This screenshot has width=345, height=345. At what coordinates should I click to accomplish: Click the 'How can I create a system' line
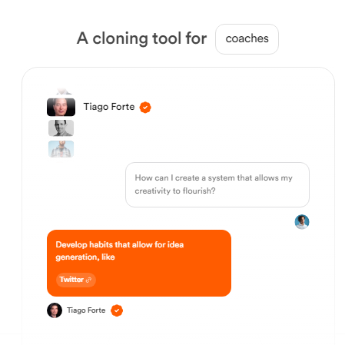tap(214, 177)
